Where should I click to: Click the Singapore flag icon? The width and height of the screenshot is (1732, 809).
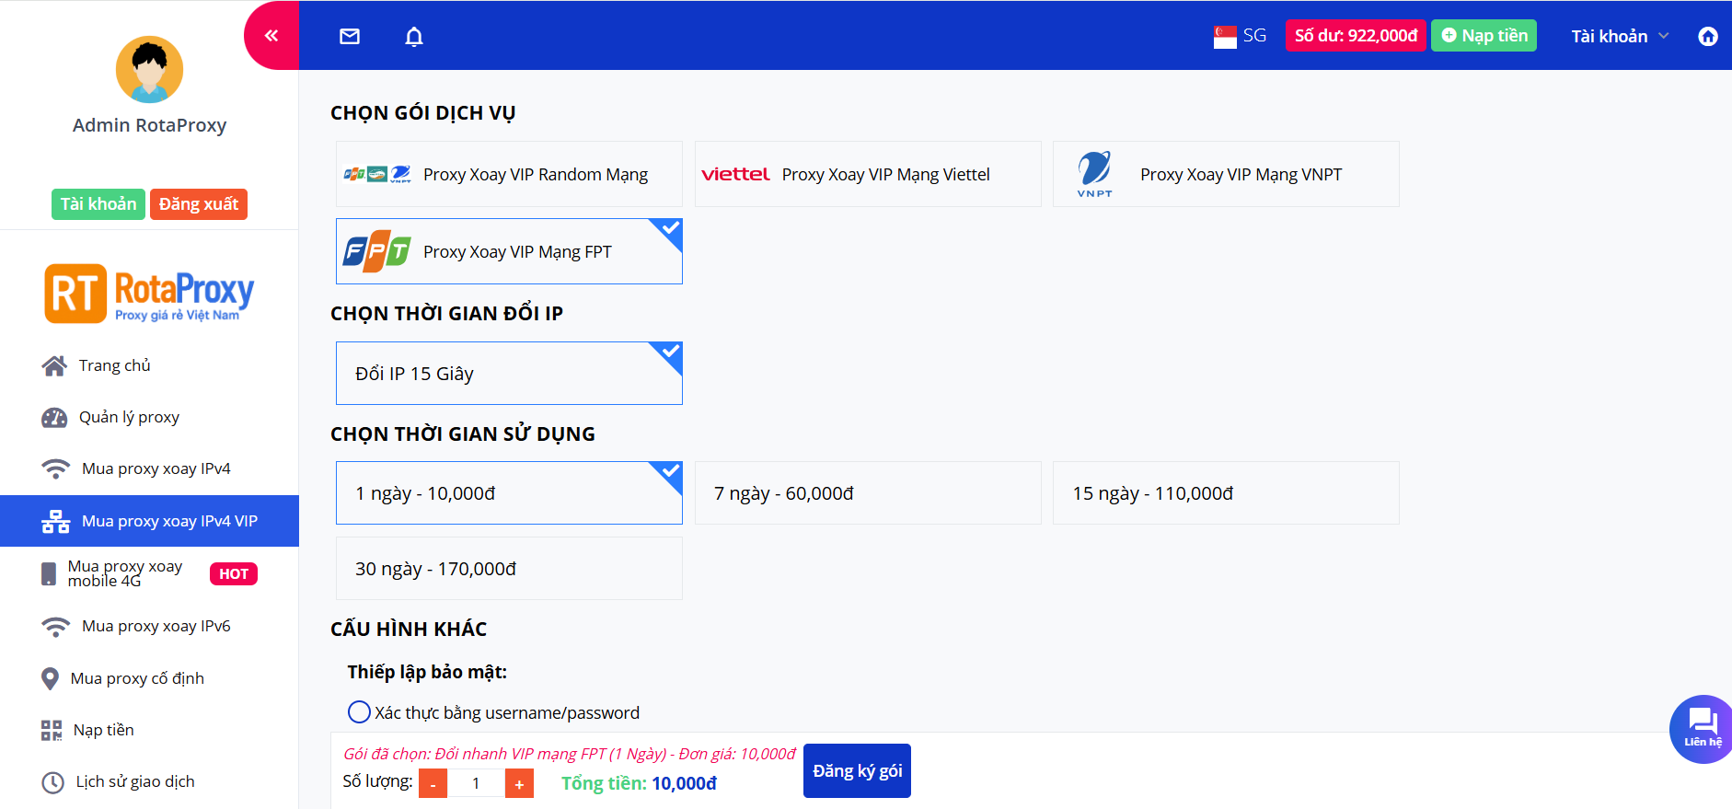(x=1225, y=37)
